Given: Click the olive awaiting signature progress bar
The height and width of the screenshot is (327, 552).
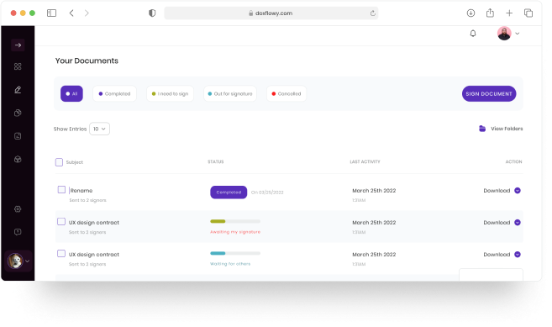Looking at the screenshot, I should coord(235,221).
